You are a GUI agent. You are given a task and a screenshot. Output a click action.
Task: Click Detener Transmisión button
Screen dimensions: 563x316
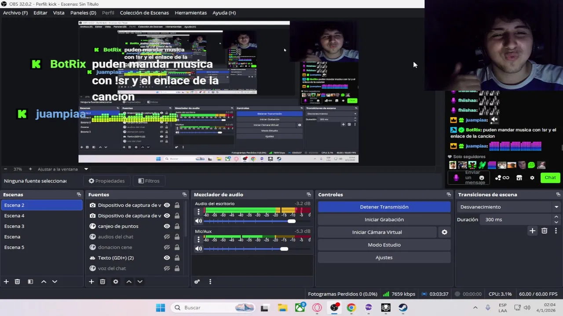pos(384,207)
